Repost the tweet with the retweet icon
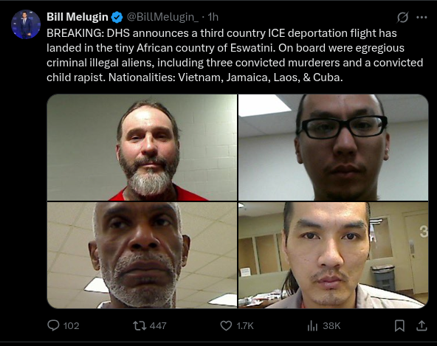 point(140,325)
